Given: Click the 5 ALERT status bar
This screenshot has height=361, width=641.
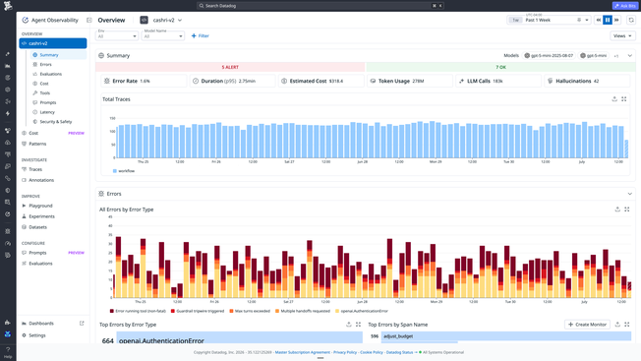Looking at the screenshot, I should point(230,67).
